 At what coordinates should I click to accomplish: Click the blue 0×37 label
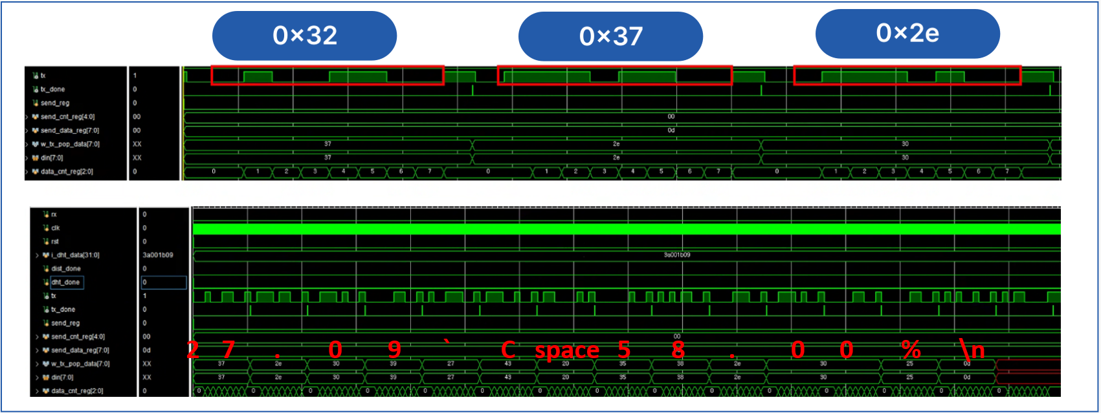pyautogui.click(x=610, y=36)
